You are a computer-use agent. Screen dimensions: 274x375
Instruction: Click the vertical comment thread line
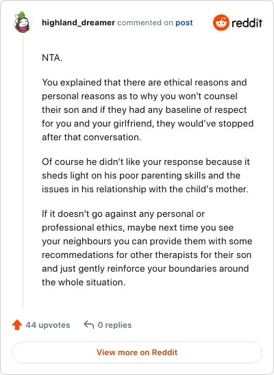pos(23,171)
